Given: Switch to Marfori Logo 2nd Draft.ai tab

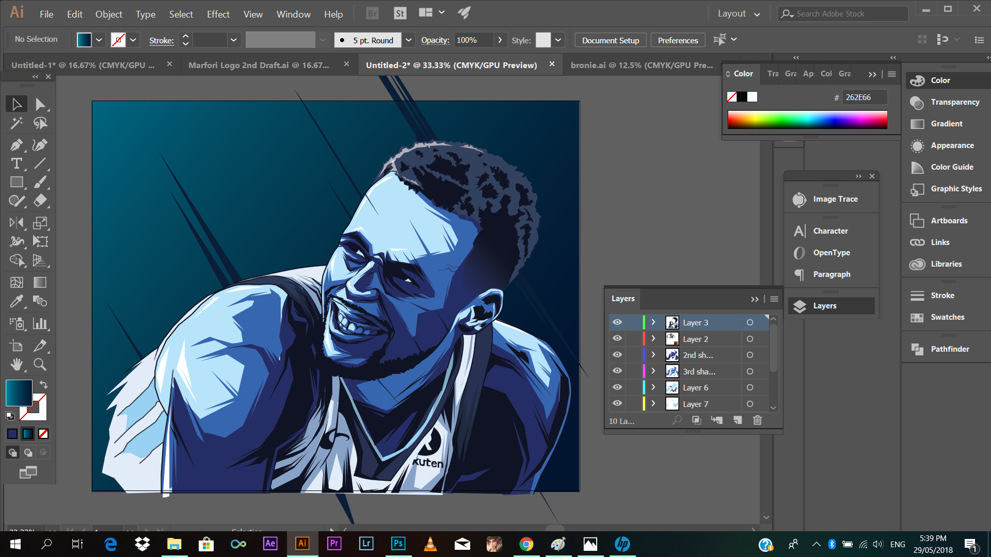Looking at the screenshot, I should point(258,65).
